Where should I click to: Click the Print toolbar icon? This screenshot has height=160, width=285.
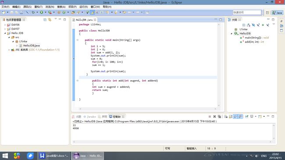coord(21,12)
